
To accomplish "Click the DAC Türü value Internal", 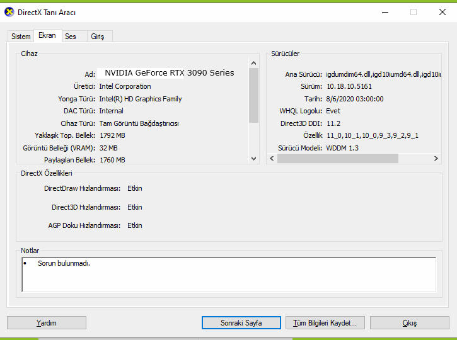I will [x=111, y=111].
